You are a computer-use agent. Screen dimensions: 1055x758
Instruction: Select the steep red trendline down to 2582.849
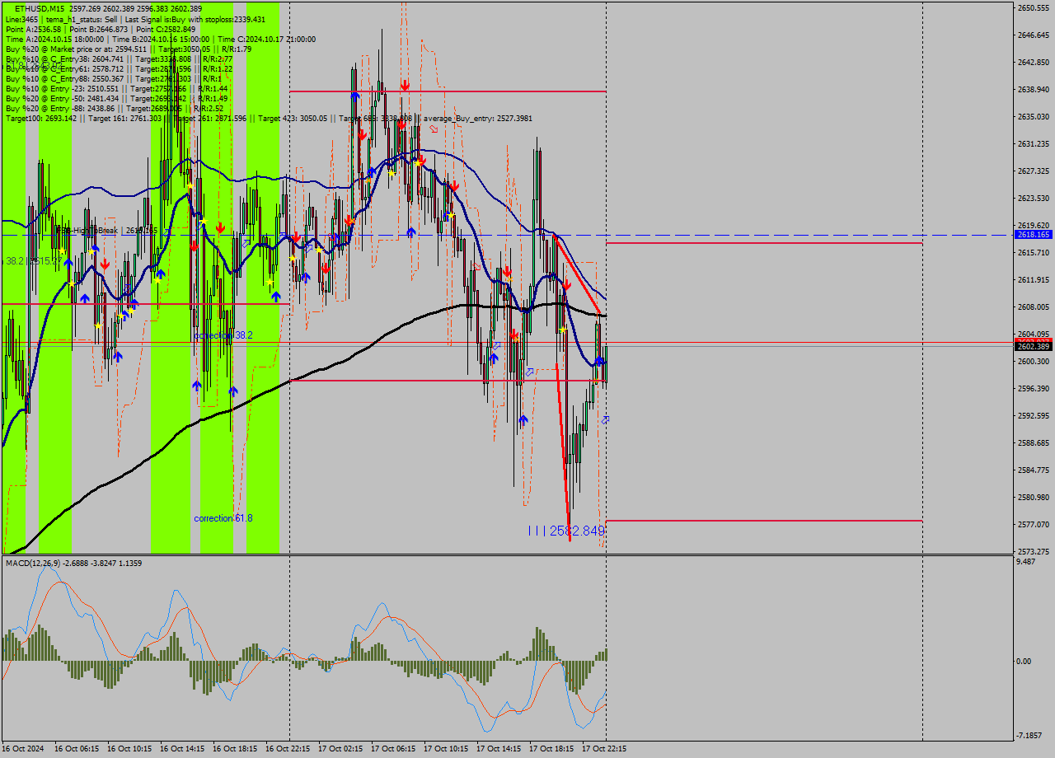(x=563, y=452)
